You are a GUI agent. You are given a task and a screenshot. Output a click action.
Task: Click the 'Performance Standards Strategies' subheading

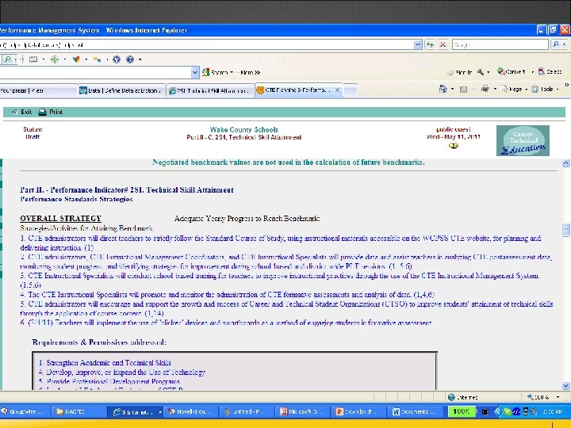(x=76, y=199)
